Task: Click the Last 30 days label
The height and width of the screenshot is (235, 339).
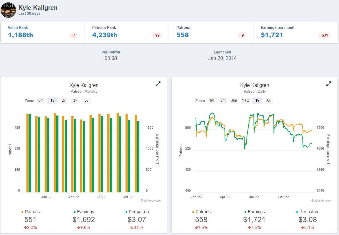Action: point(30,14)
